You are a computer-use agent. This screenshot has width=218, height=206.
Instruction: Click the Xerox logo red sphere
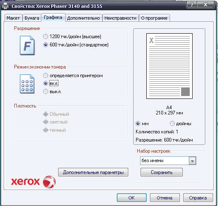tap(49, 182)
